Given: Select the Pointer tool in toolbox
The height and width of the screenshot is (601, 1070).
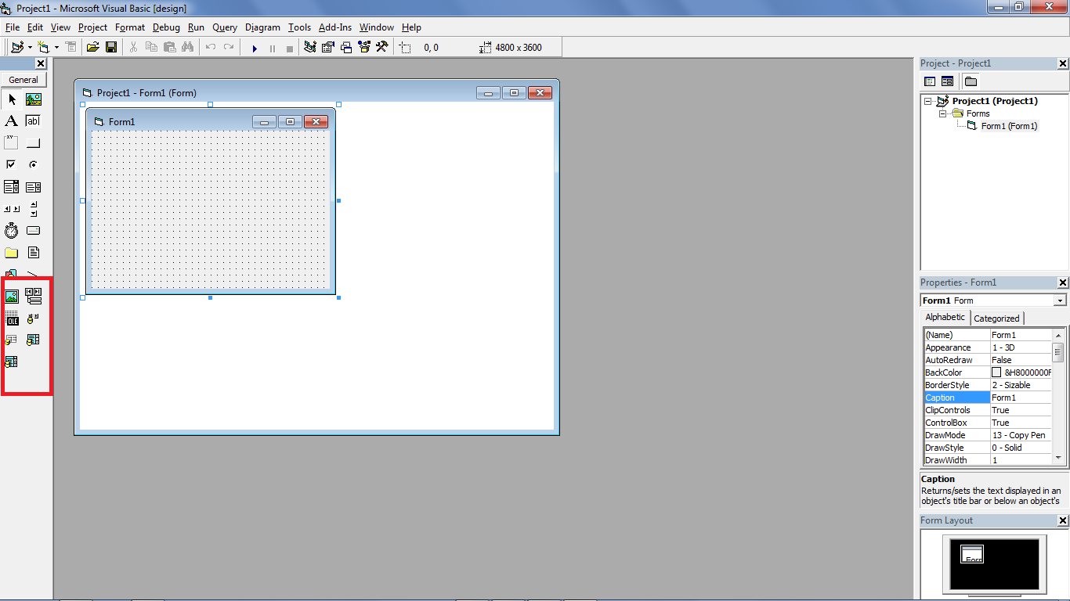Looking at the screenshot, I should click(12, 99).
